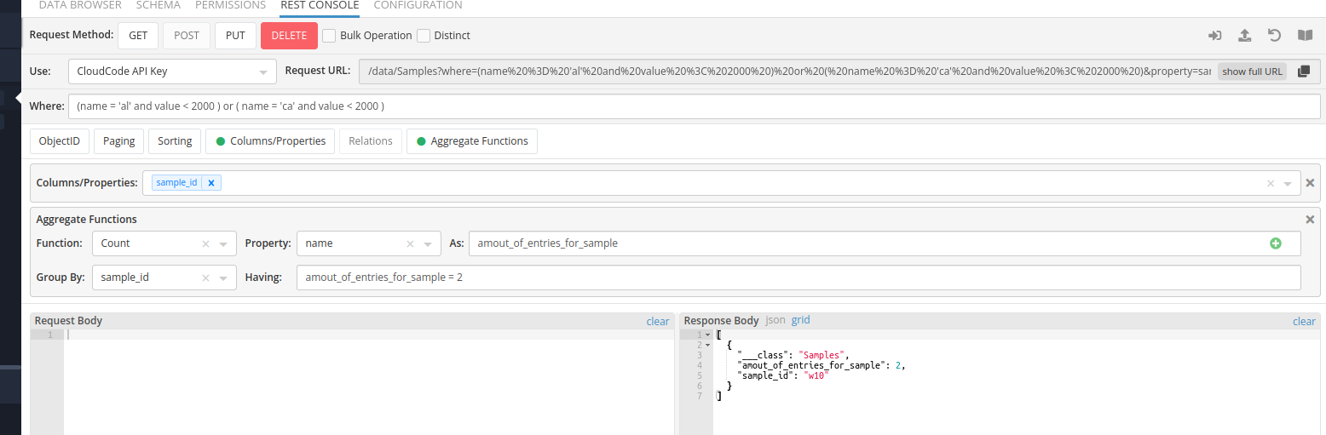
Task: Remove the sample_id tag from Columns/Properties
Action: click(211, 183)
